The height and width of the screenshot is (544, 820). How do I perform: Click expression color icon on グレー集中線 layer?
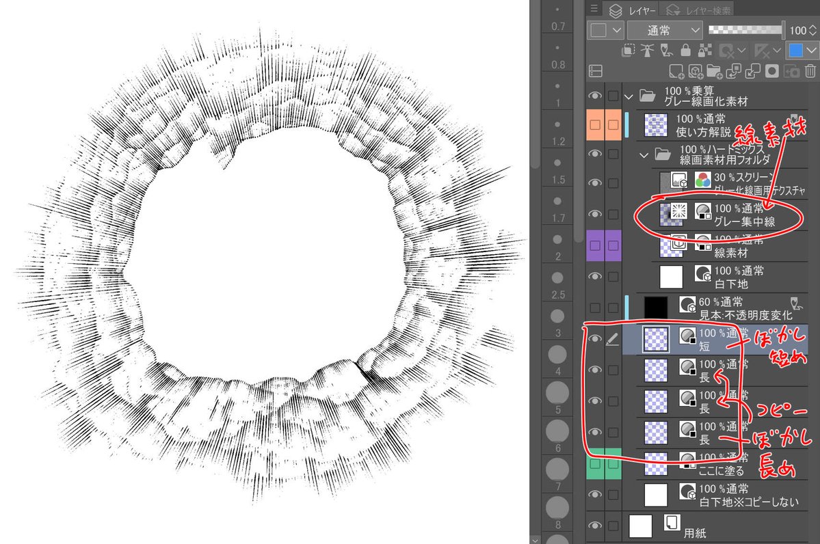pyautogui.click(x=703, y=211)
